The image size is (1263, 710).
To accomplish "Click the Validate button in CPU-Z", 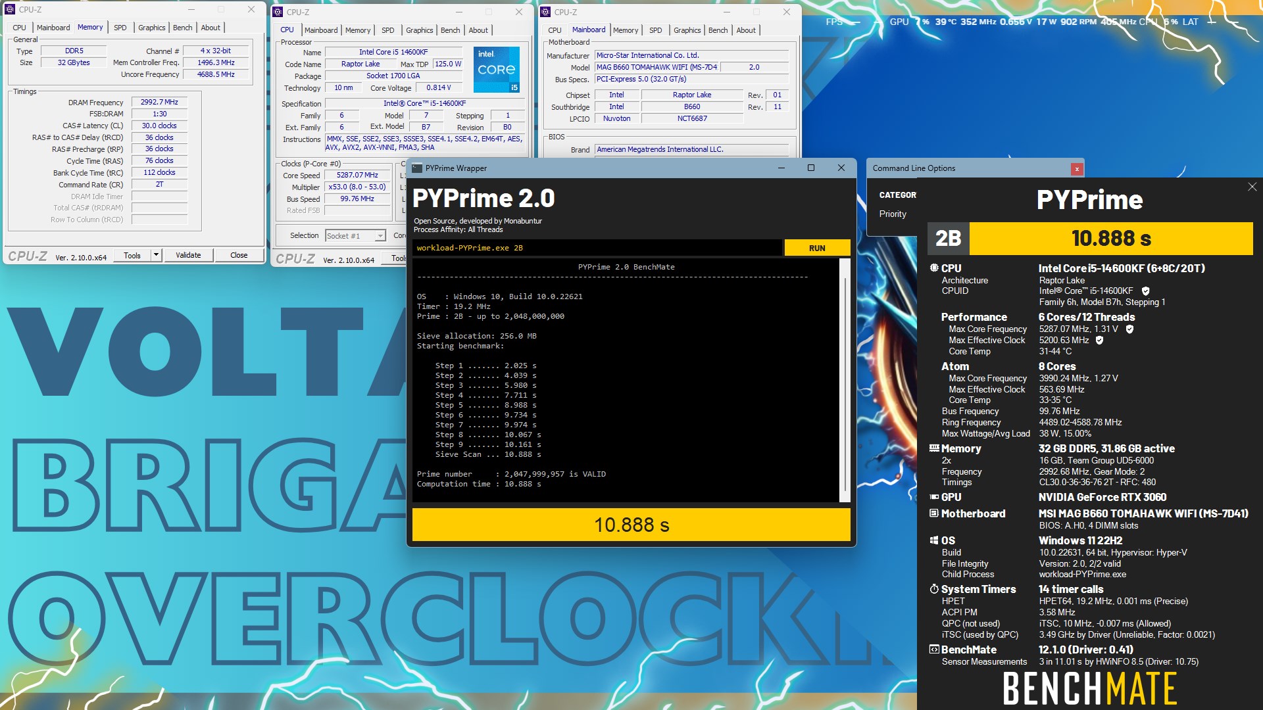I will 188,255.
